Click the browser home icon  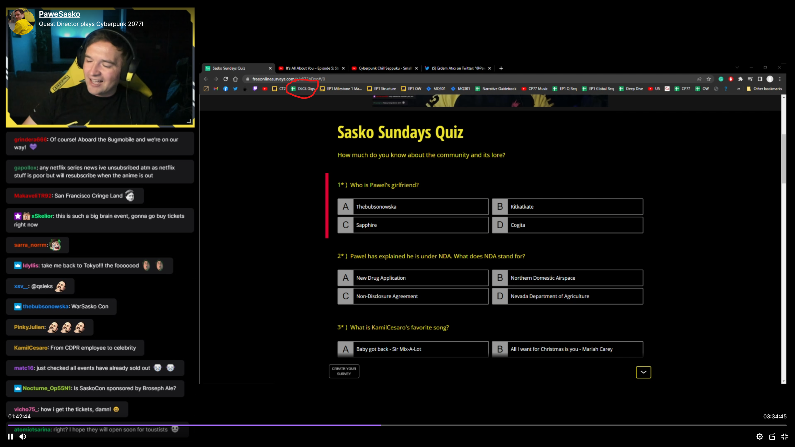[x=236, y=79]
